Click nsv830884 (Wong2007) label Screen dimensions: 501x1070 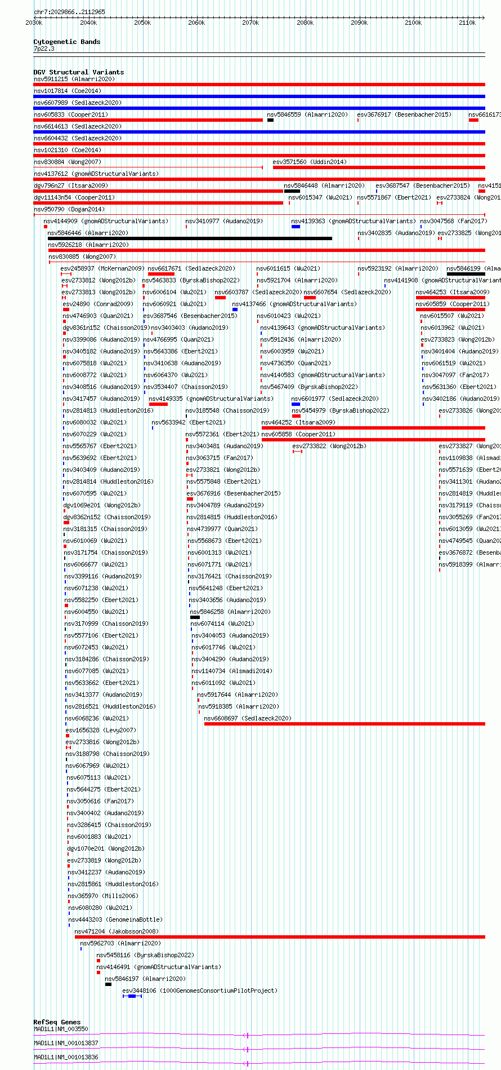[x=68, y=162]
